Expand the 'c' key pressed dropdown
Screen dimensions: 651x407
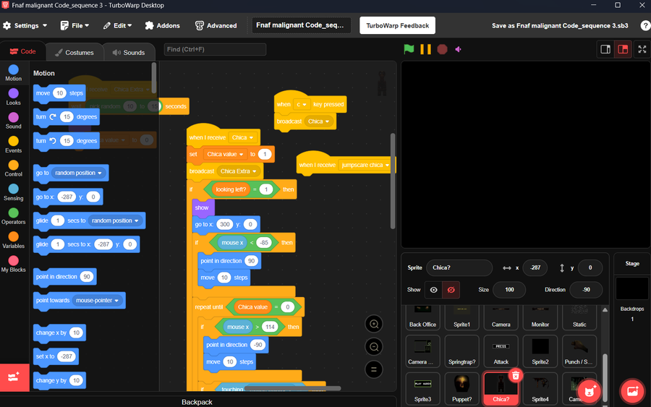[x=301, y=105]
